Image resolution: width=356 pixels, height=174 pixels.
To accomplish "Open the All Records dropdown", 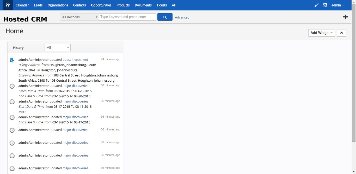I will pyautogui.click(x=79, y=17).
